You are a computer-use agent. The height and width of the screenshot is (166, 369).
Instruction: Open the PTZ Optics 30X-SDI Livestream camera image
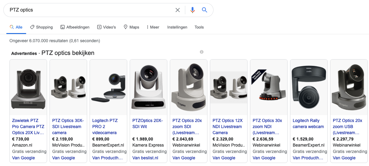coord(68,87)
